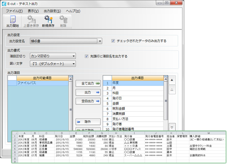
Task: Click spreadsheet select-all corner
Action: point(15,133)
